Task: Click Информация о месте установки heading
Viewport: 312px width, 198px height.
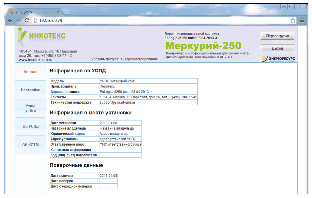Action: (91, 113)
